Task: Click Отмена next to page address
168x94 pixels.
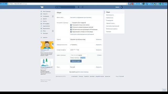Action: (x=99, y=55)
